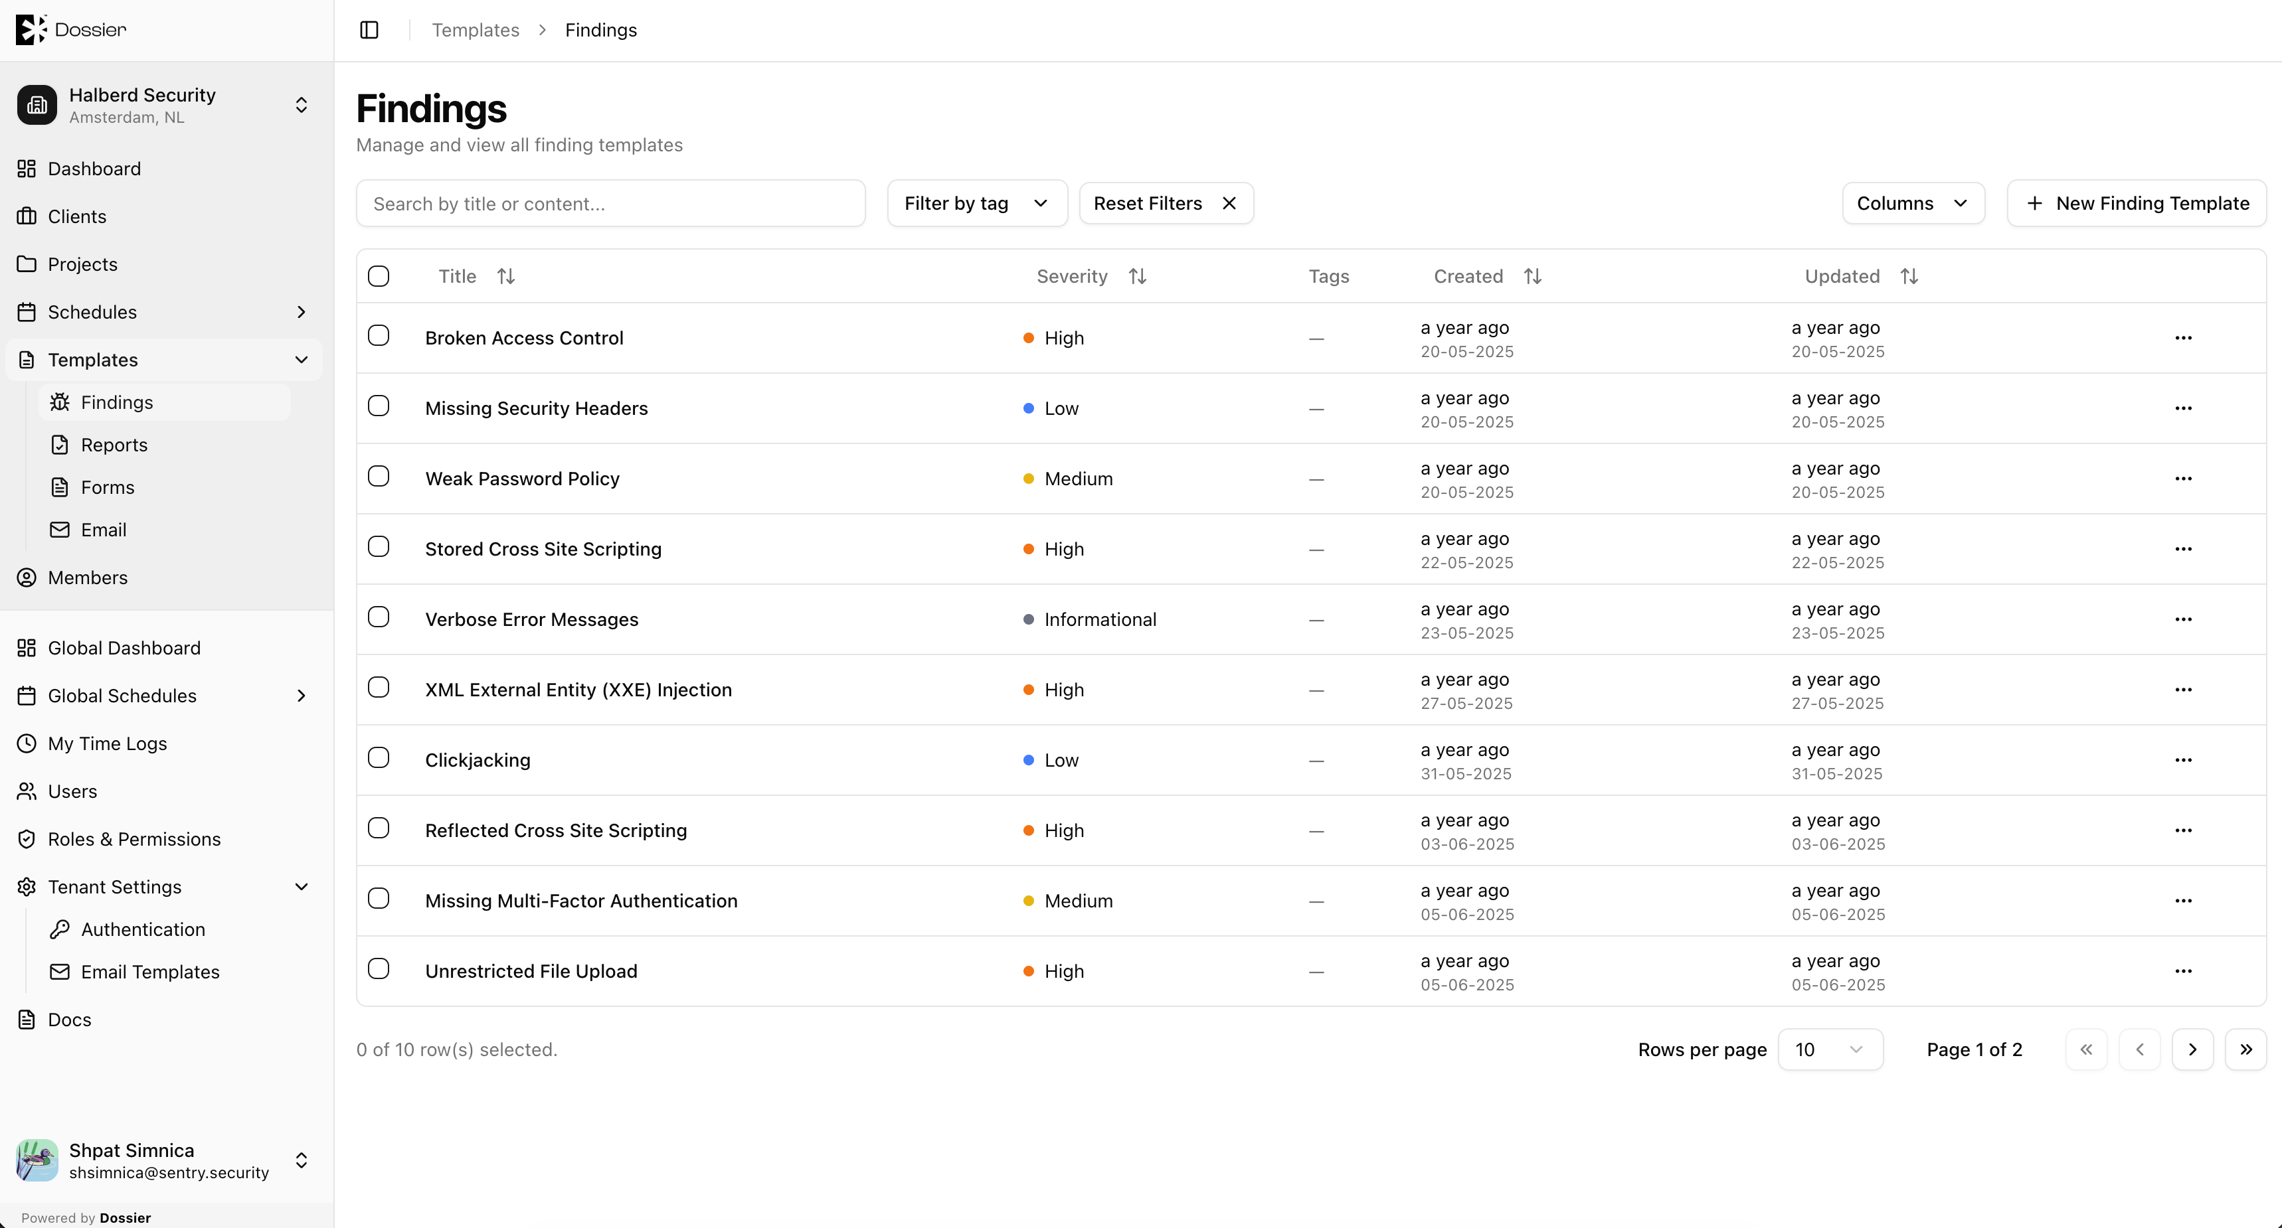
Task: Open Roles & Permissions page
Action: [x=165, y=839]
